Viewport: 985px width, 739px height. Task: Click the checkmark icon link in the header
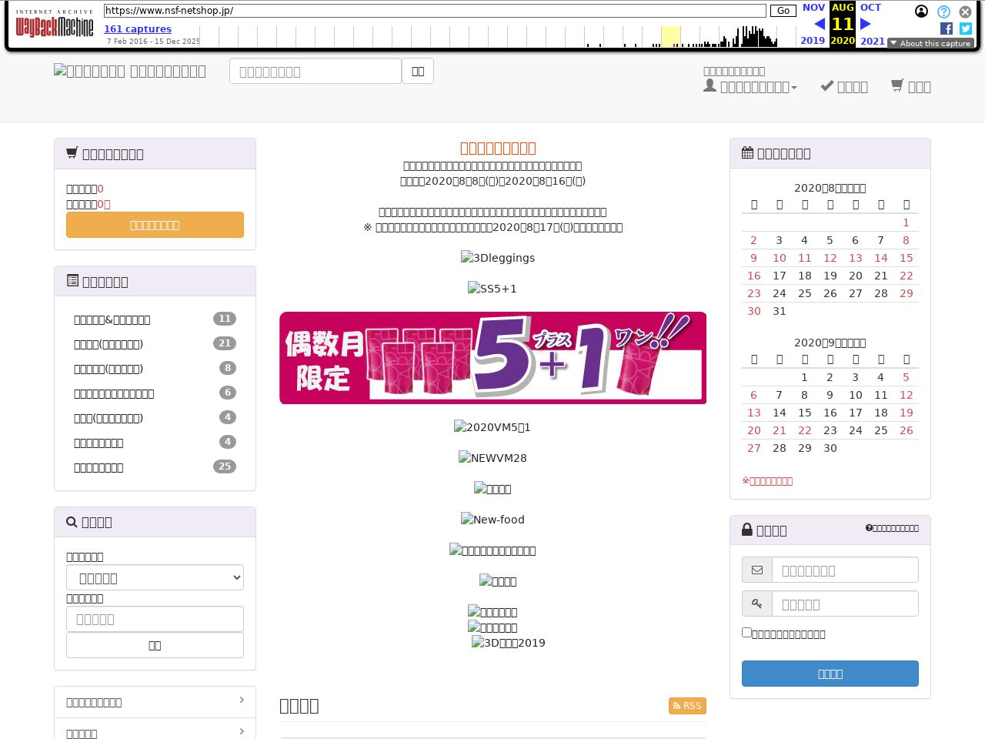click(844, 86)
